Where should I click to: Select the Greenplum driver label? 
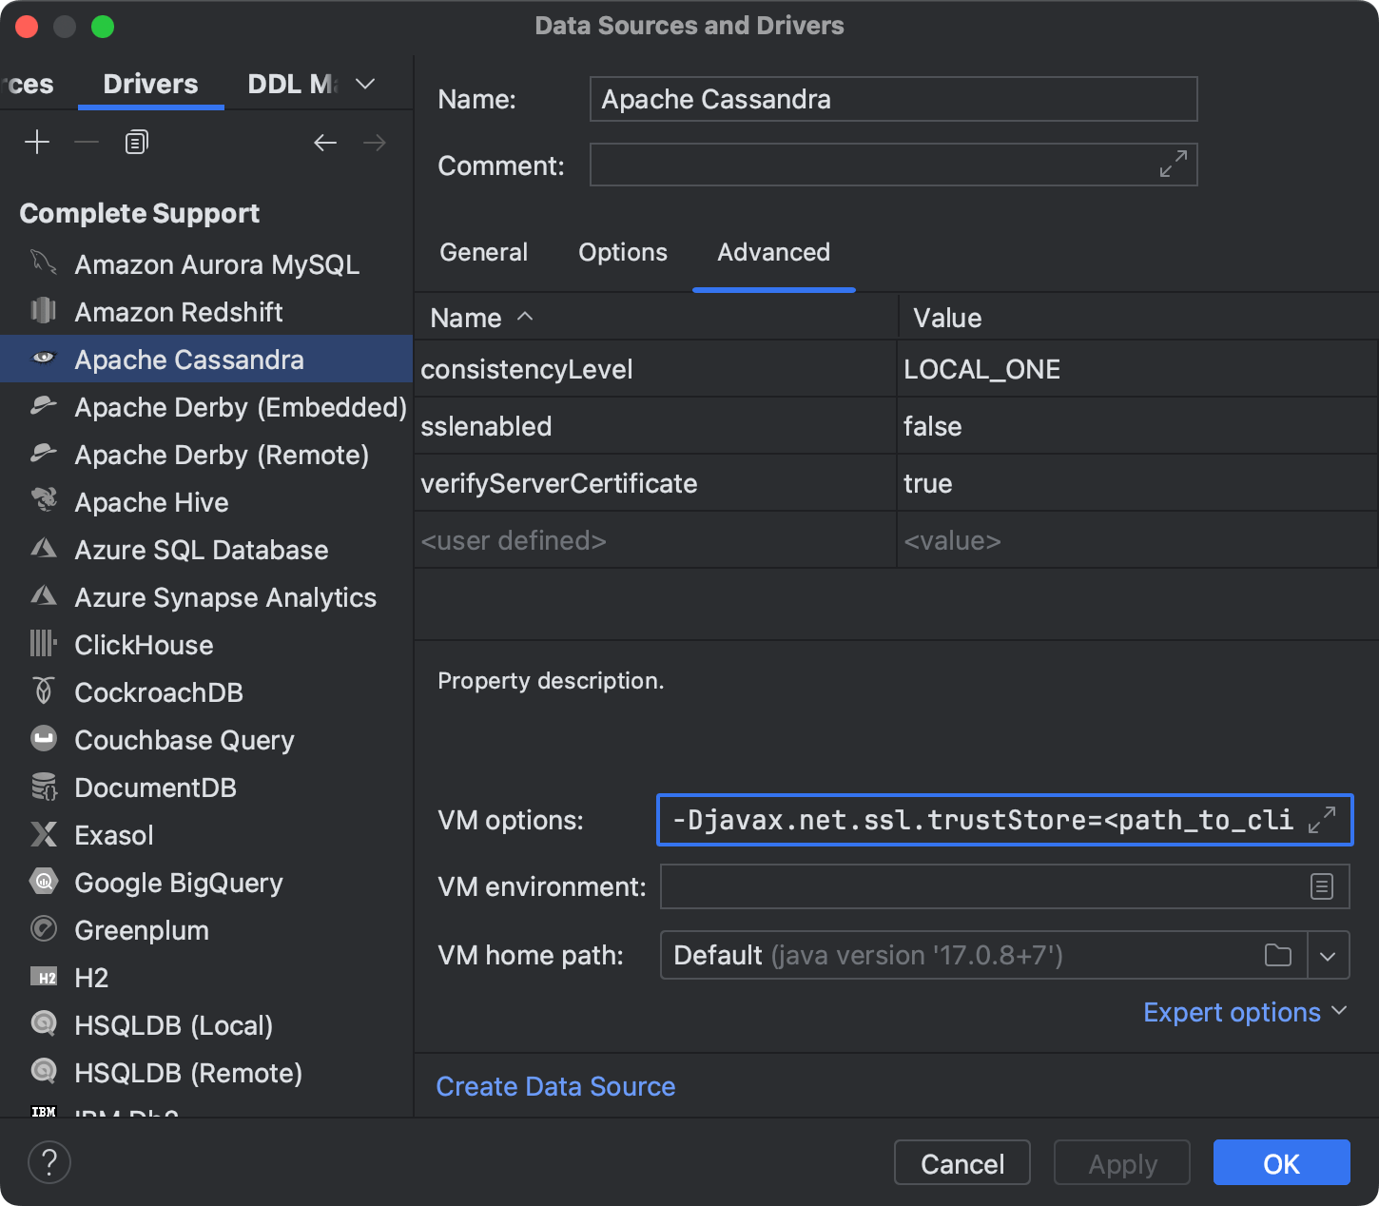point(142,930)
